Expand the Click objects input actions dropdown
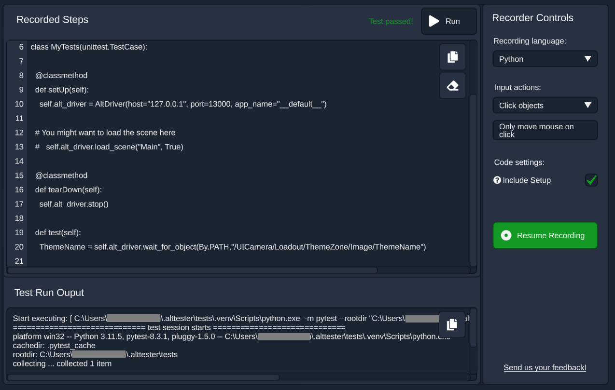Screen dimensions: 615x390 (545, 105)
